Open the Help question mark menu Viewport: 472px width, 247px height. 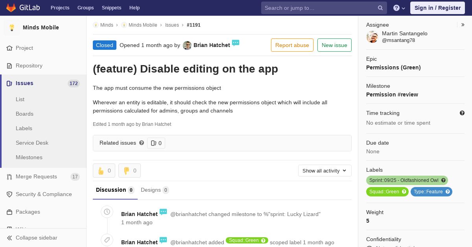click(399, 8)
